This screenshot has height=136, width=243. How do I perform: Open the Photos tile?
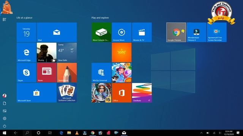47,53
